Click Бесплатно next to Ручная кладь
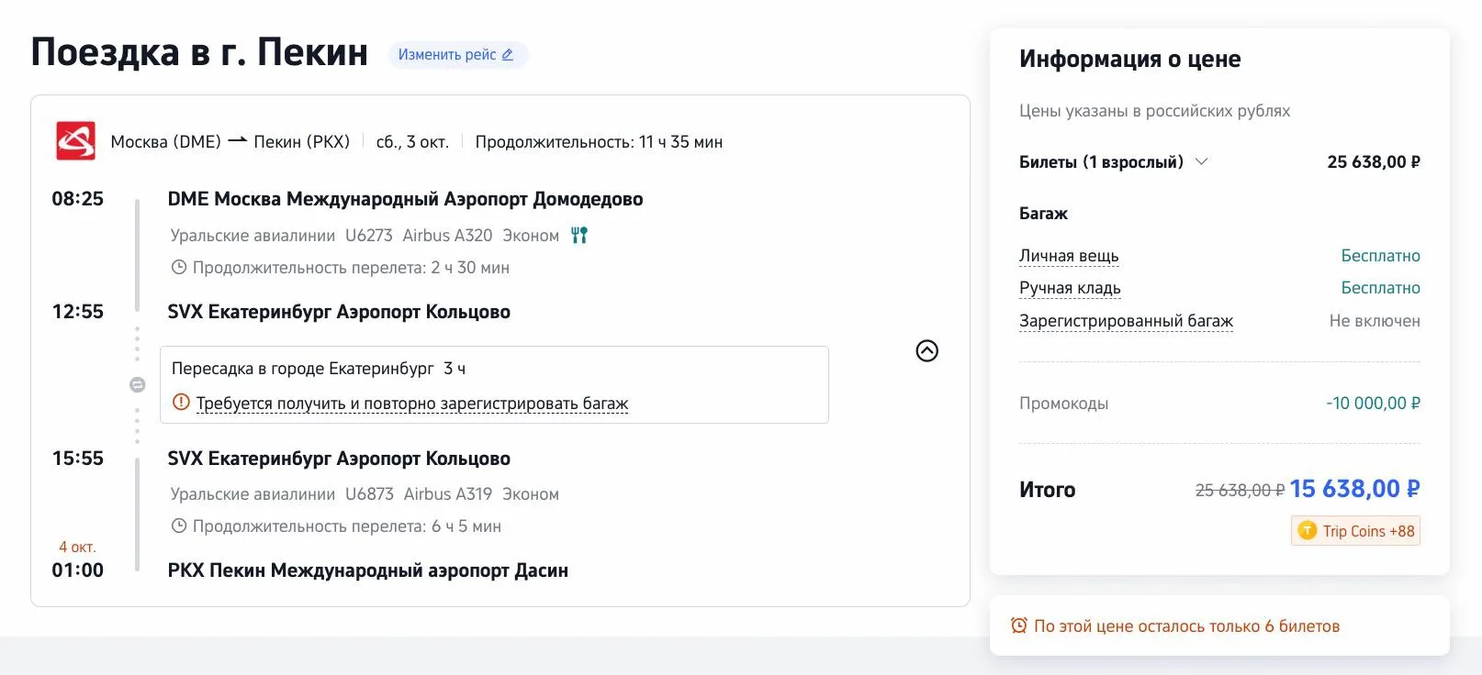This screenshot has height=675, width=1482. pos(1380,288)
